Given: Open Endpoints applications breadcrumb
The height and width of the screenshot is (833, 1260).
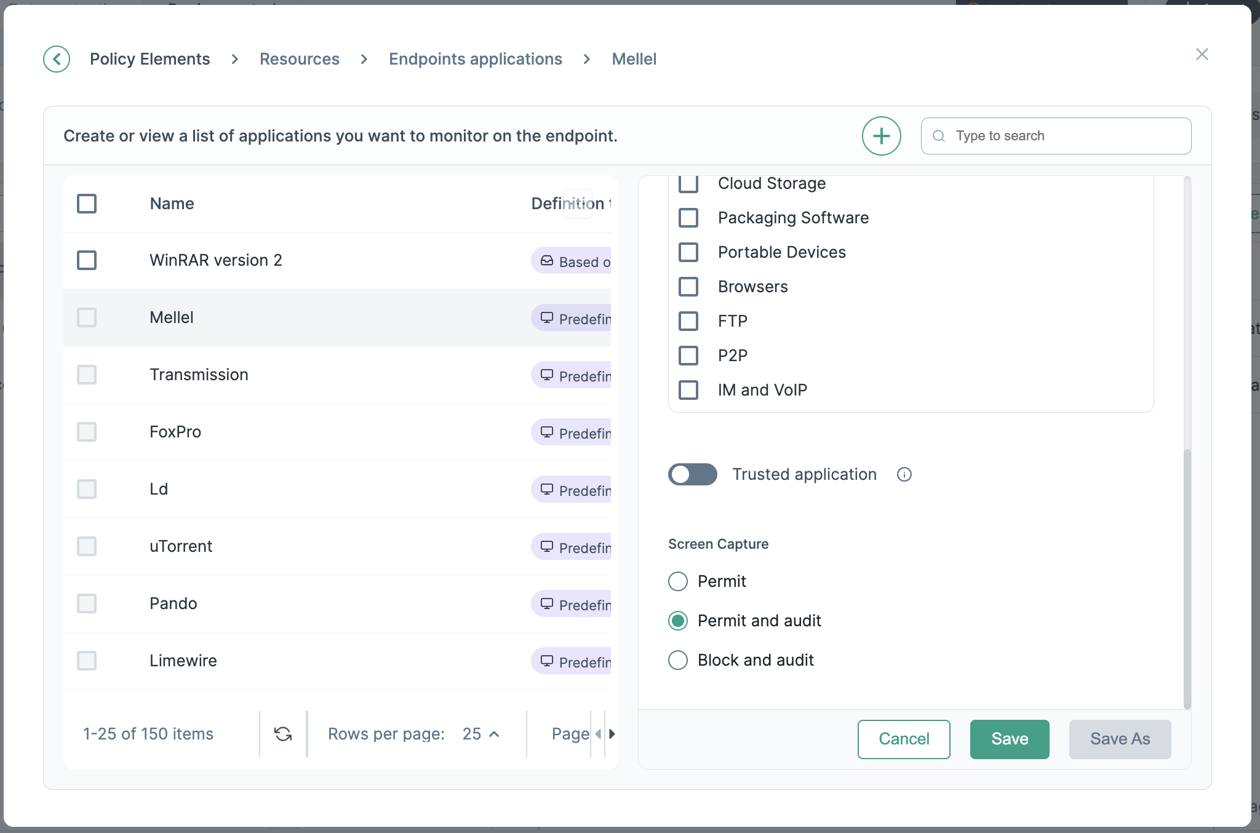Looking at the screenshot, I should pos(475,59).
